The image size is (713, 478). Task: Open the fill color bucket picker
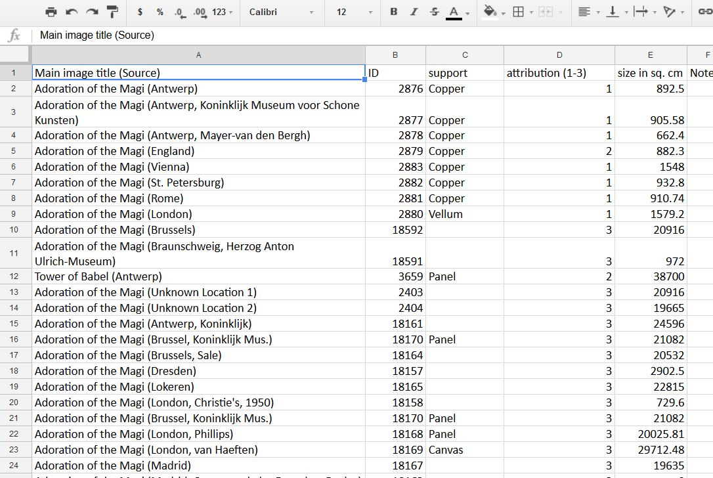(x=490, y=12)
